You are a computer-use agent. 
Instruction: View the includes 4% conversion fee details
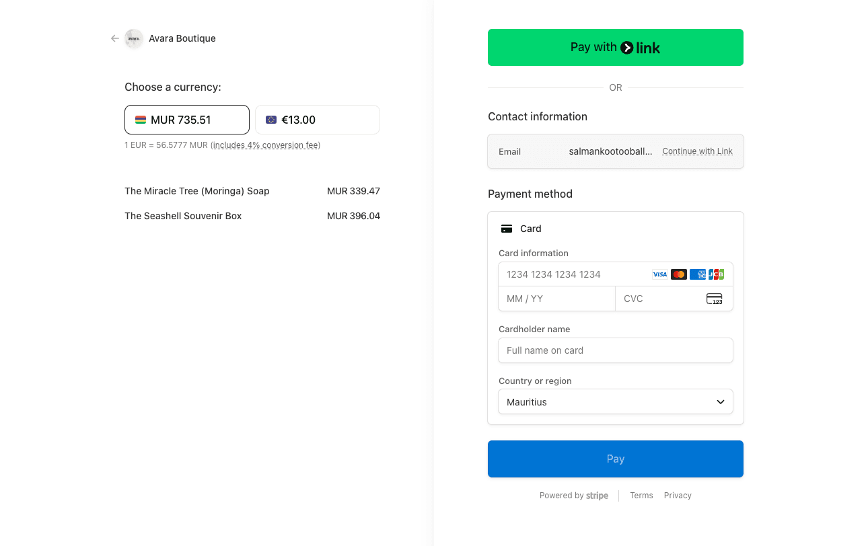[x=266, y=145]
